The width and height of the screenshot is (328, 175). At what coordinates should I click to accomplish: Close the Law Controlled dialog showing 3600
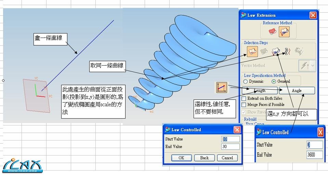[x=320, y=132]
